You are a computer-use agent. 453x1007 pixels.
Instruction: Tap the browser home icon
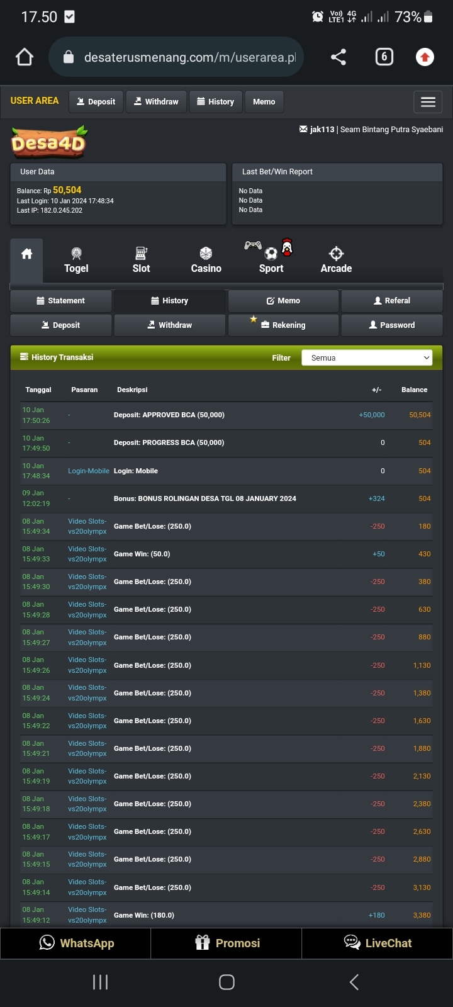pos(25,57)
